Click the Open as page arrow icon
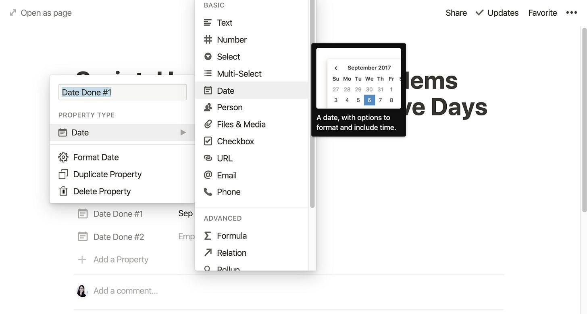The image size is (587, 314). (x=13, y=12)
